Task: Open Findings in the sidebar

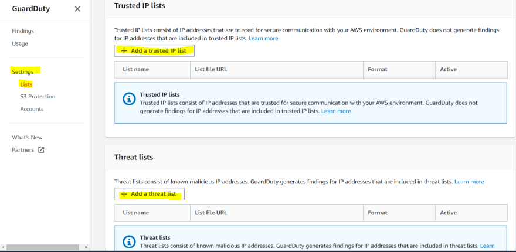Action: 23,31
